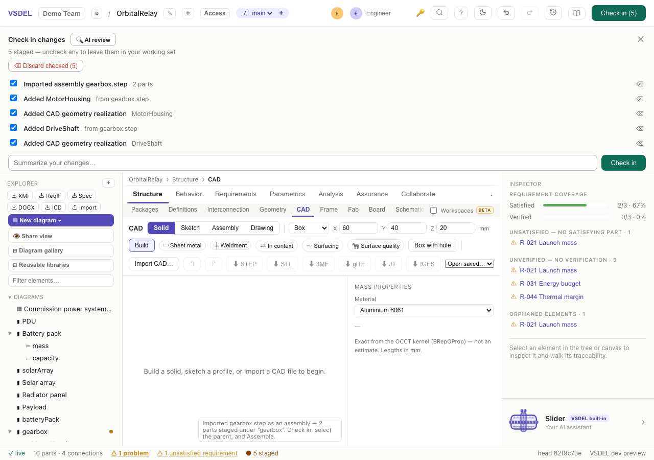Screen dimensions: 654x460
Task: Click the undo arrow icon
Action: (506, 13)
